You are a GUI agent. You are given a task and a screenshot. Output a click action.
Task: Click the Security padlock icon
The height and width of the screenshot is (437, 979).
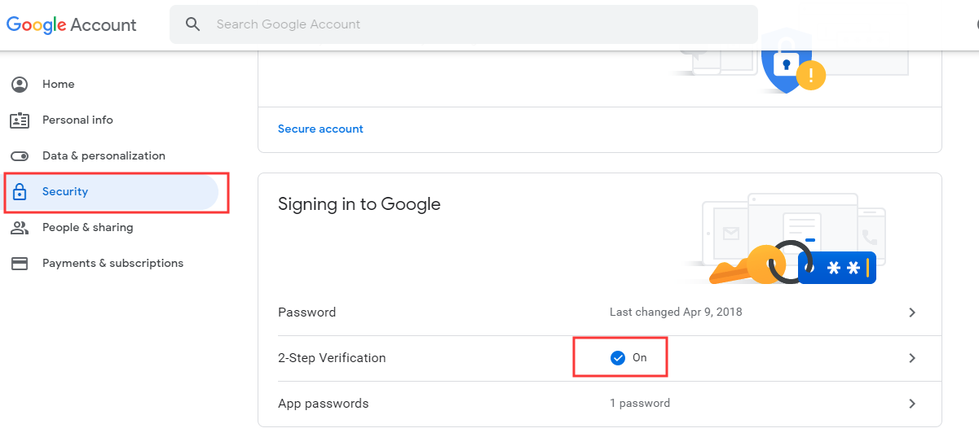coord(20,192)
